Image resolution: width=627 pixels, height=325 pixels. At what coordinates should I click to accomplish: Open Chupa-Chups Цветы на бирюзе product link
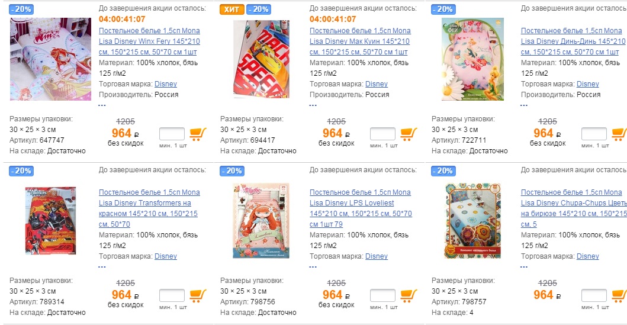573,208
